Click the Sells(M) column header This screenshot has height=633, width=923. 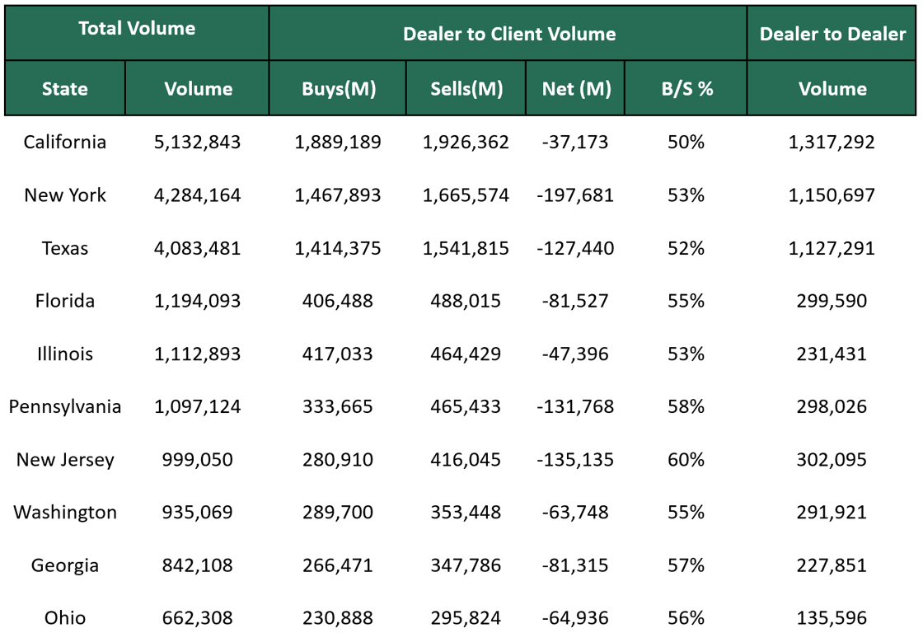click(465, 87)
